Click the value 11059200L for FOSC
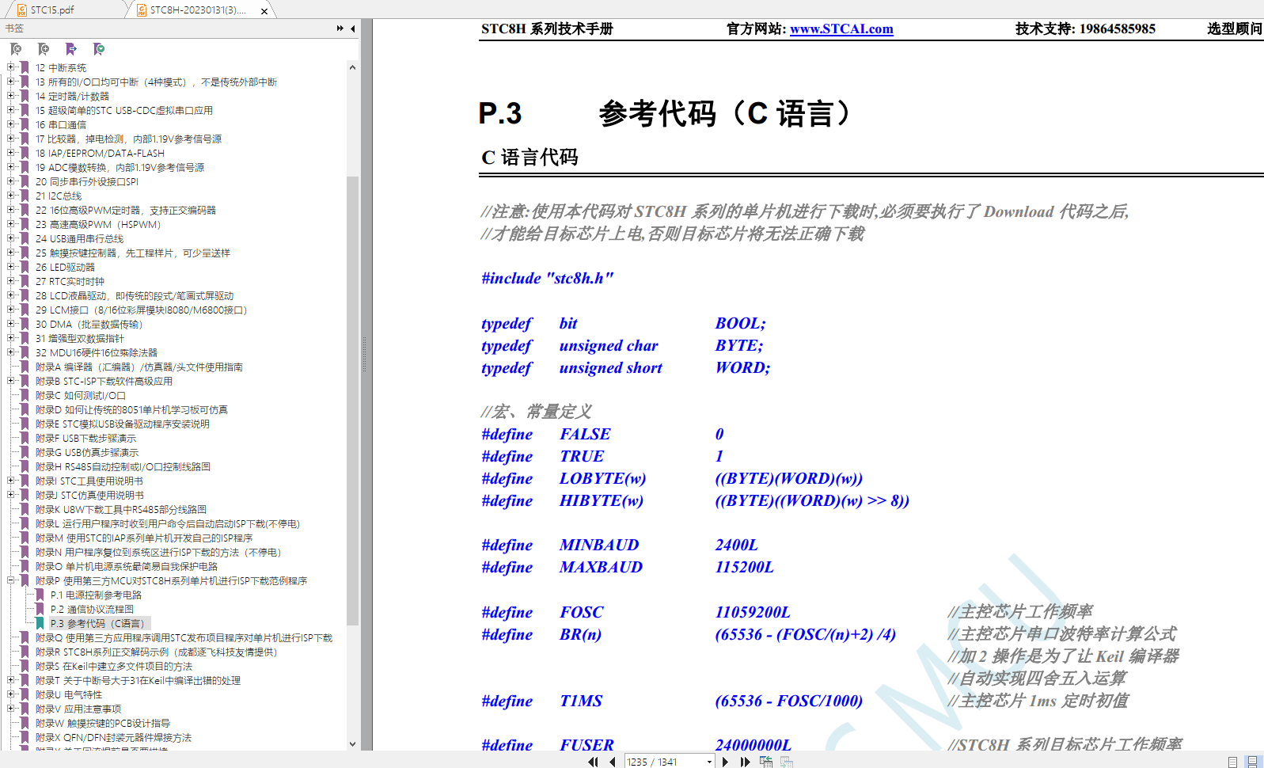1264x768 pixels. 753,612
